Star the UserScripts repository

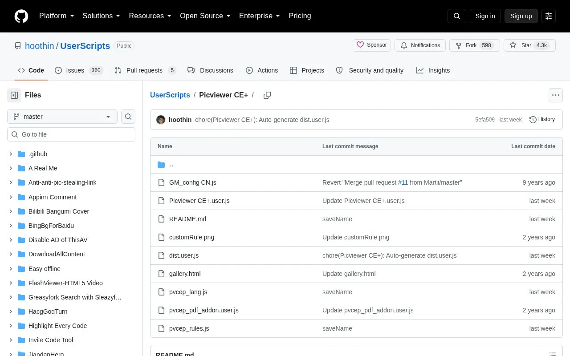point(529,45)
